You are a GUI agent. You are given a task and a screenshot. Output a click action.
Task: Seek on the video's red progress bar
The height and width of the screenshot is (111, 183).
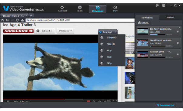click(x=34, y=99)
